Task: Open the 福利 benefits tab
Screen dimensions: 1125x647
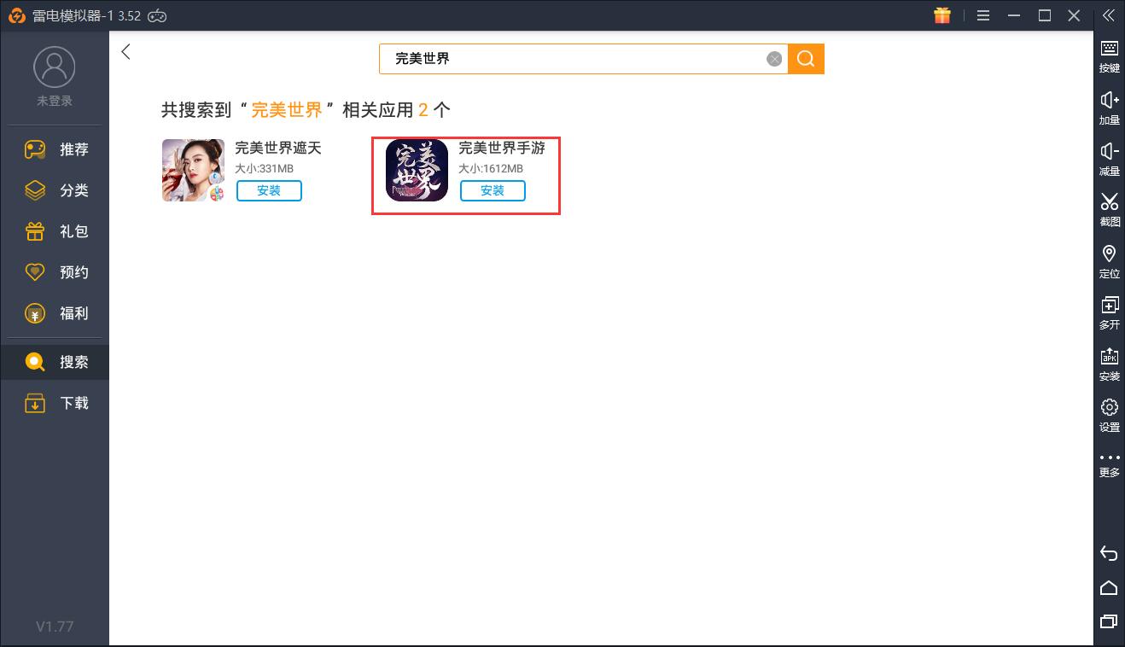Action: tap(55, 313)
